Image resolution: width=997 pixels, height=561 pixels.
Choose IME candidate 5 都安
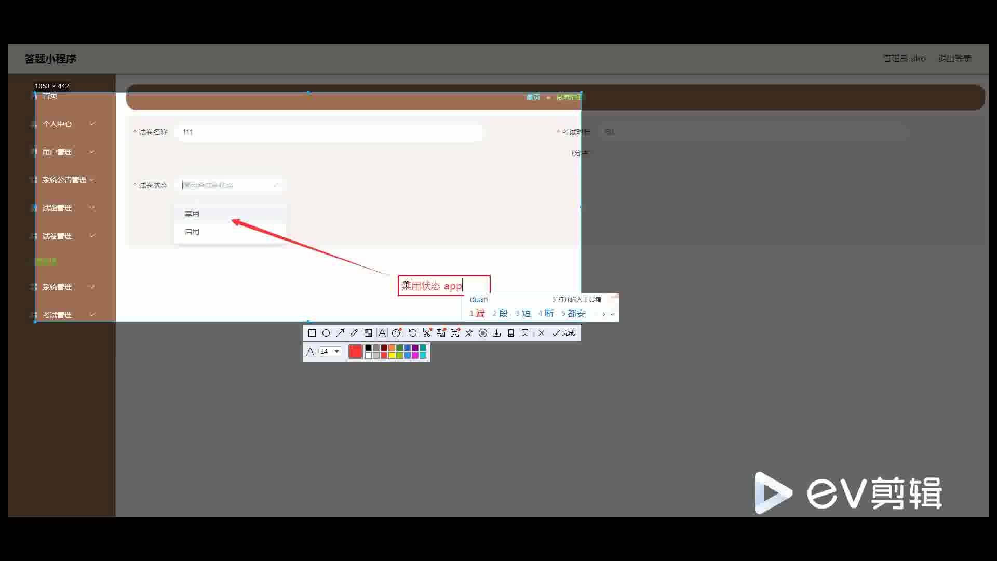coord(573,313)
